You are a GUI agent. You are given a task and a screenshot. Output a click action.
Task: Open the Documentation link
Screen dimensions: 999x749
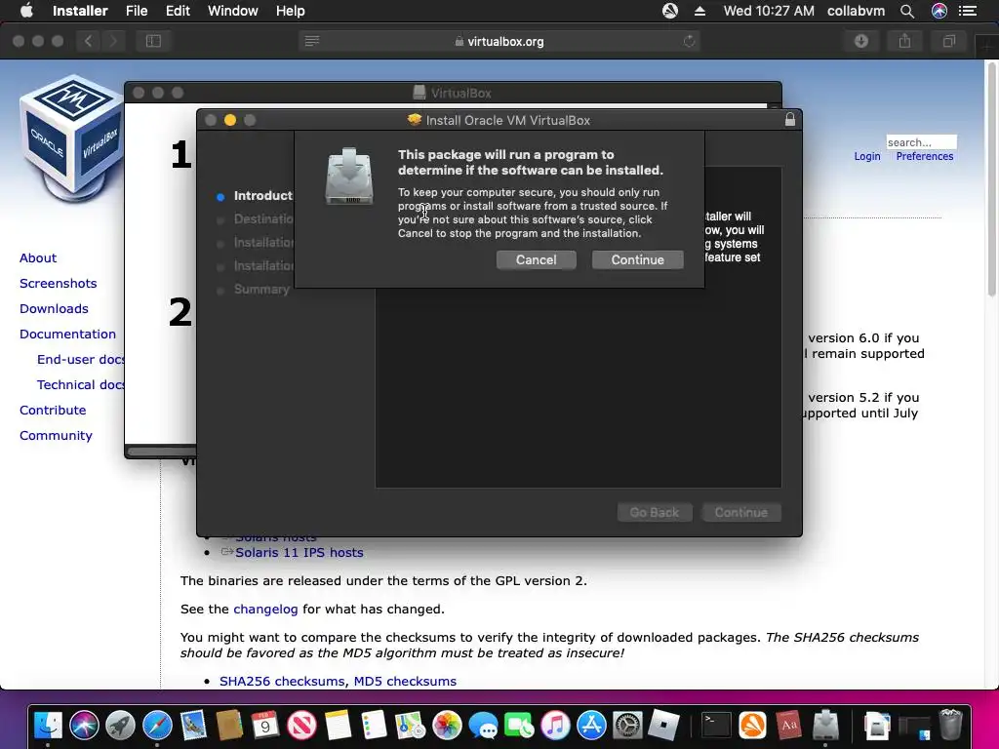coord(67,335)
